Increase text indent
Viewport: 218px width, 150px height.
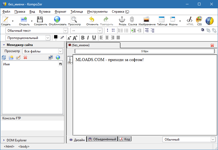[x=134, y=30]
